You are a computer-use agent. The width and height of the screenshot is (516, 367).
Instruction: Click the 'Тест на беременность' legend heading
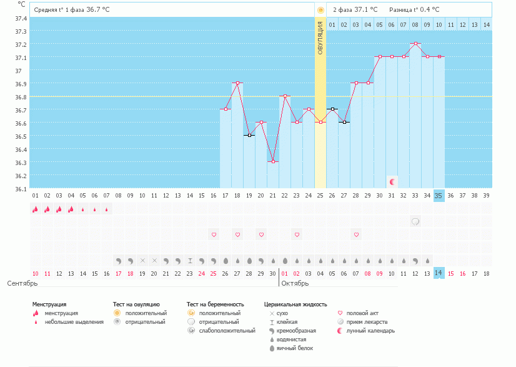tap(216, 304)
